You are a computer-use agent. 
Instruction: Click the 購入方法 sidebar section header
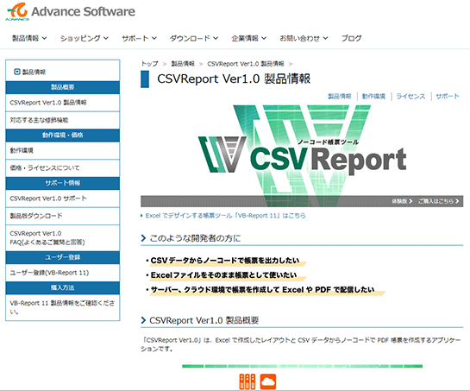[x=63, y=287]
